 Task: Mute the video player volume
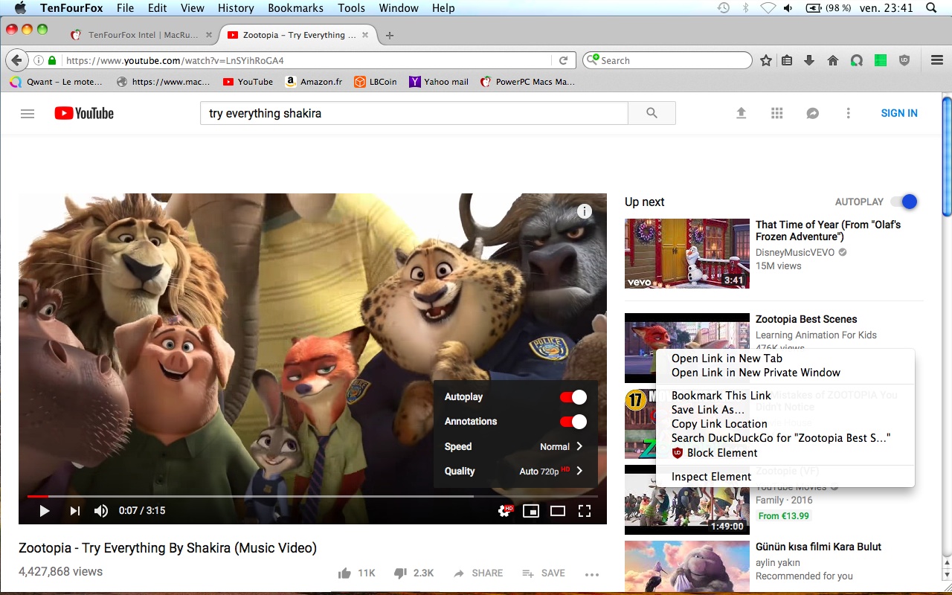click(x=101, y=511)
